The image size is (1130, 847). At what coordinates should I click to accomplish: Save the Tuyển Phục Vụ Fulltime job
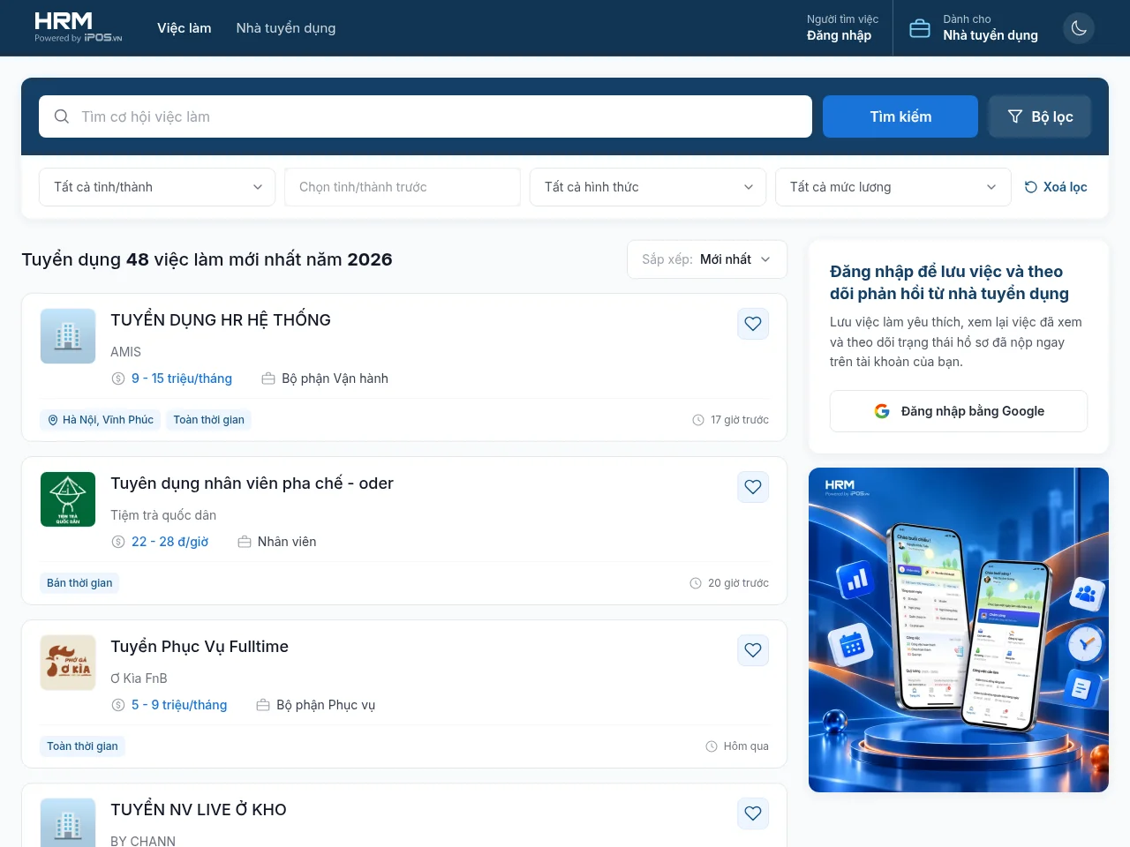(753, 650)
